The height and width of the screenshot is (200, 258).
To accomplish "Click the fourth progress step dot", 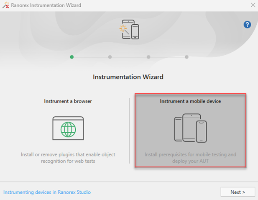I will pos(186,57).
